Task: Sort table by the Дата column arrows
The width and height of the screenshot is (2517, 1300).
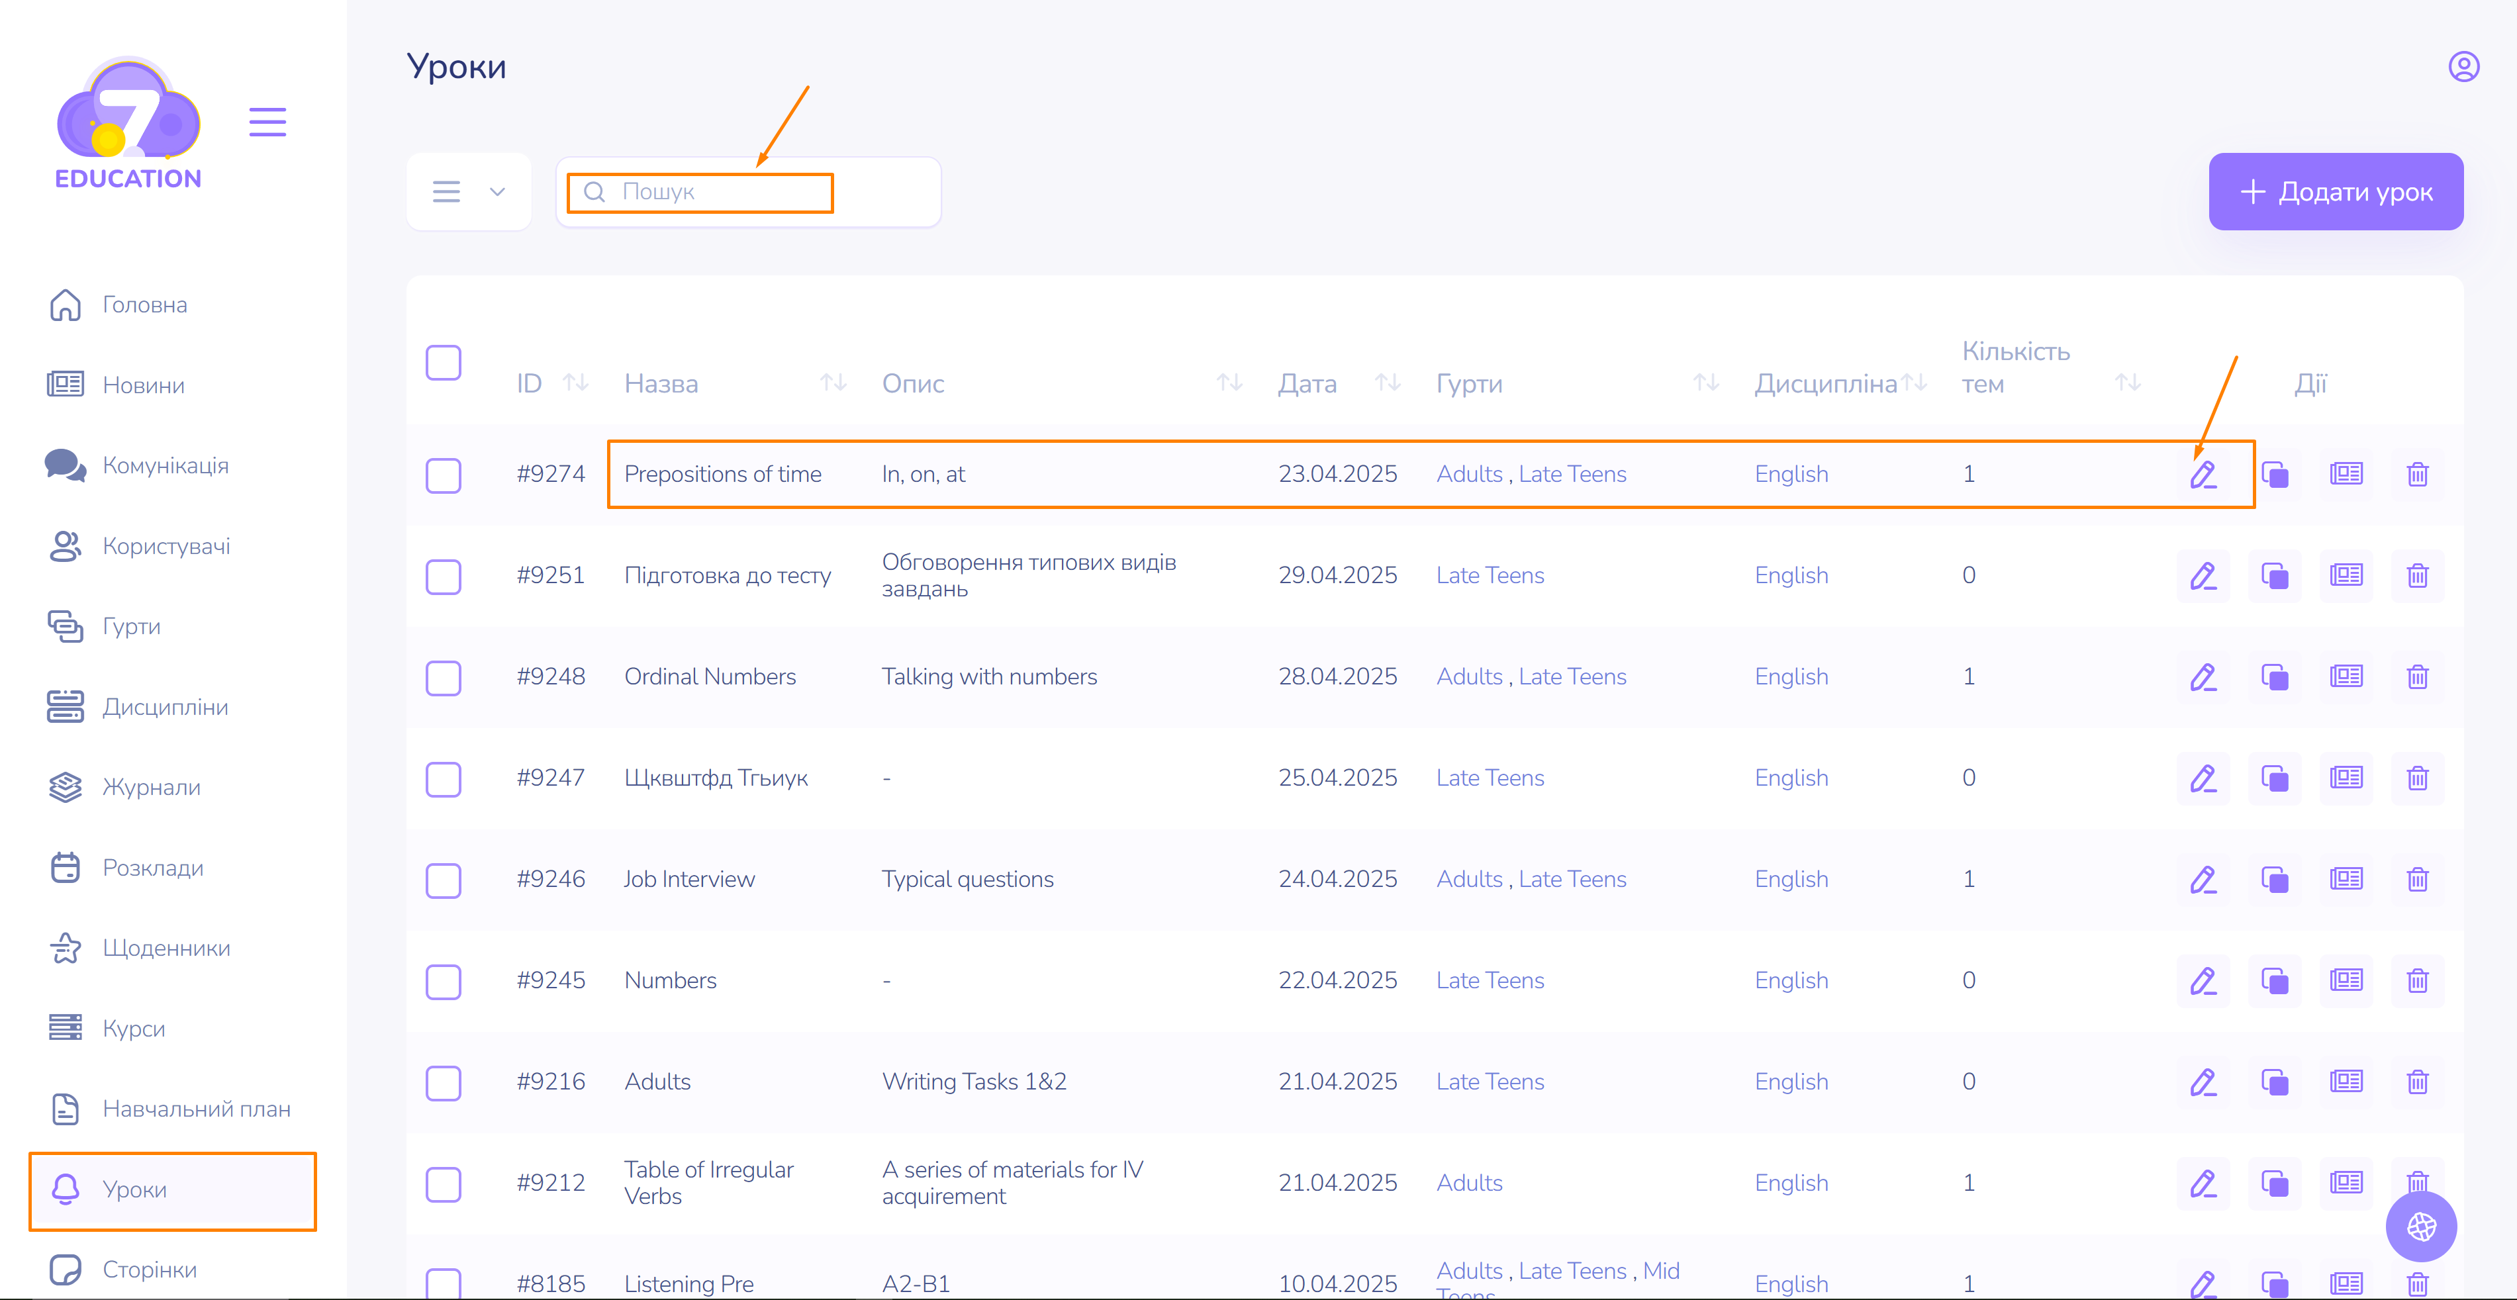Action: pyautogui.click(x=1386, y=383)
